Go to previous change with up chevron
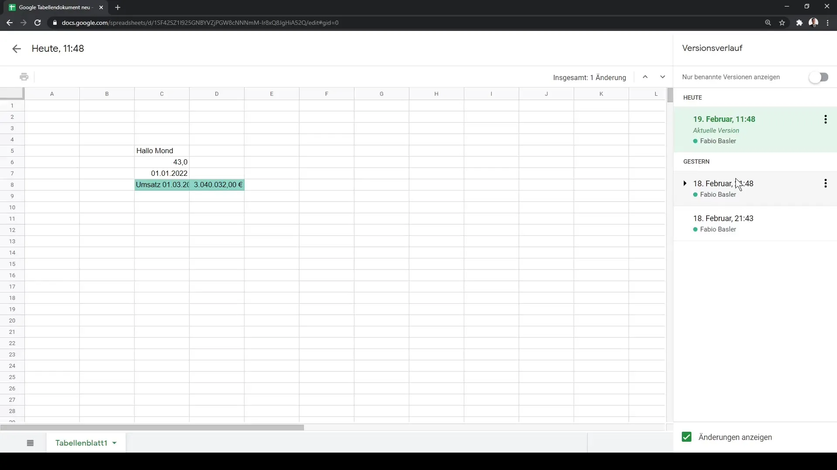Screen dimensions: 837x470 click(645, 77)
